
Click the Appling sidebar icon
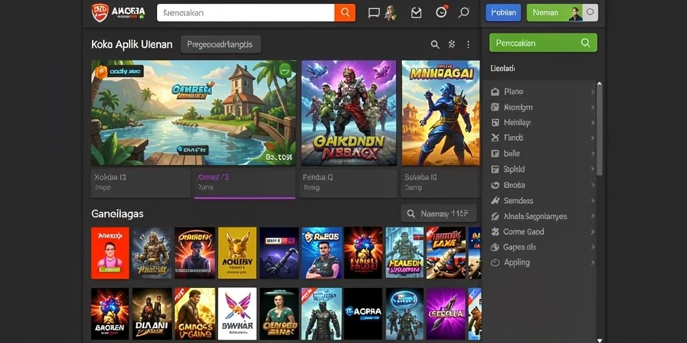click(x=495, y=263)
